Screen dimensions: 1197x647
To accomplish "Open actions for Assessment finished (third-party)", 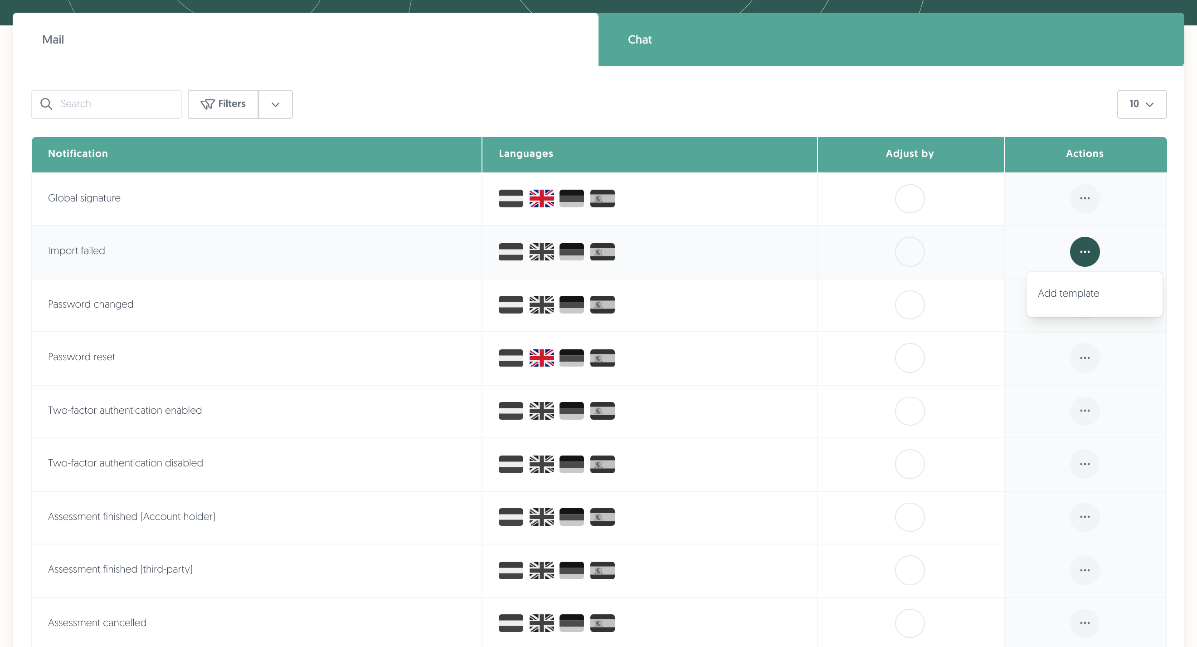I will point(1085,570).
